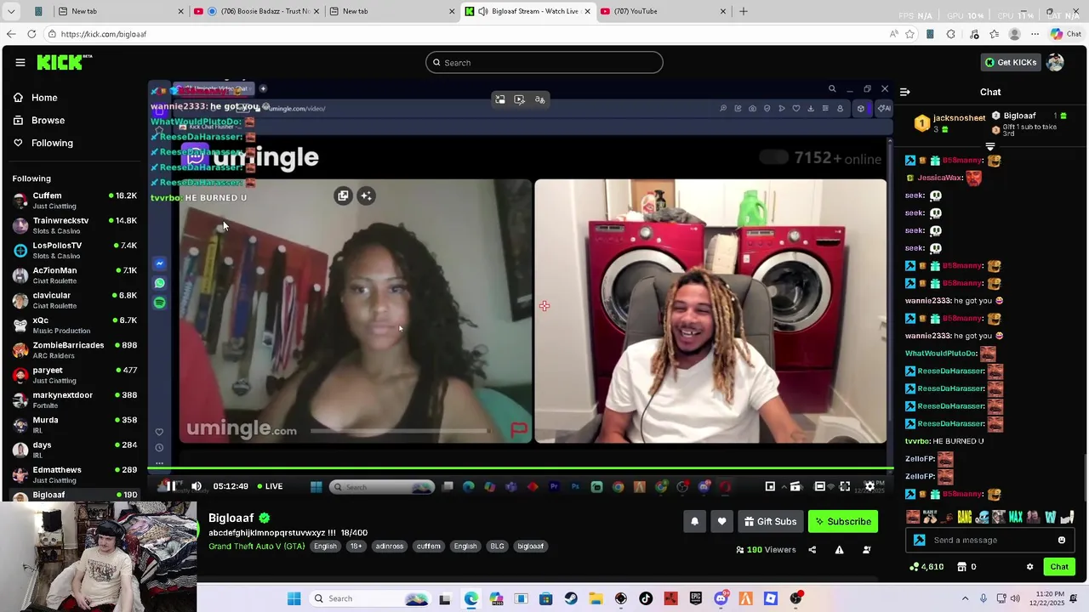This screenshot has width=1089, height=612.
Task: Open the user profile avatar menu
Action: [1055, 62]
